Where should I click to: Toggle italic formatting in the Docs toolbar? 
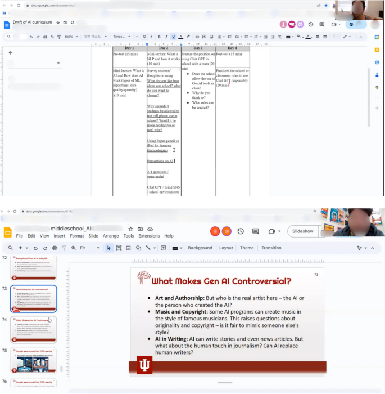pyautogui.click(x=166, y=37)
